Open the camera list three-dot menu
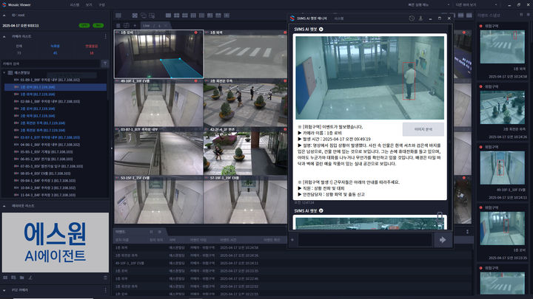The height and width of the screenshot is (299, 533). click(x=105, y=35)
